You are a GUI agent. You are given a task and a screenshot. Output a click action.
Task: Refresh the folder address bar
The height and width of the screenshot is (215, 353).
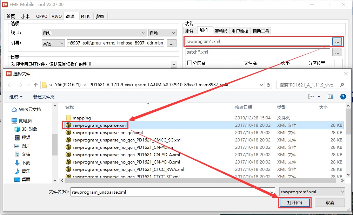point(269,85)
